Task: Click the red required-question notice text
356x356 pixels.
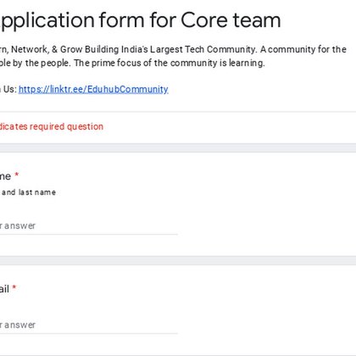Action: pos(52,126)
